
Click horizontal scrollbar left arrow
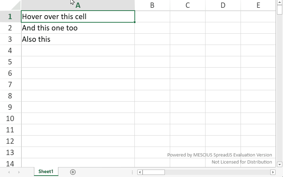(x=140, y=172)
